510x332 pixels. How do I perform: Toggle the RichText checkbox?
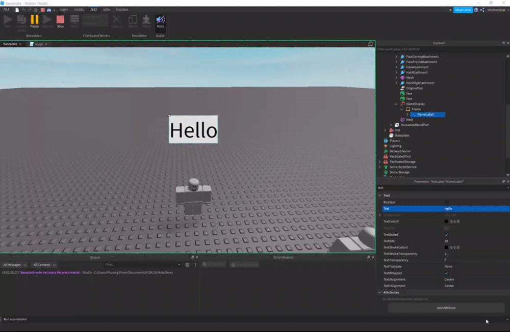tap(447, 202)
